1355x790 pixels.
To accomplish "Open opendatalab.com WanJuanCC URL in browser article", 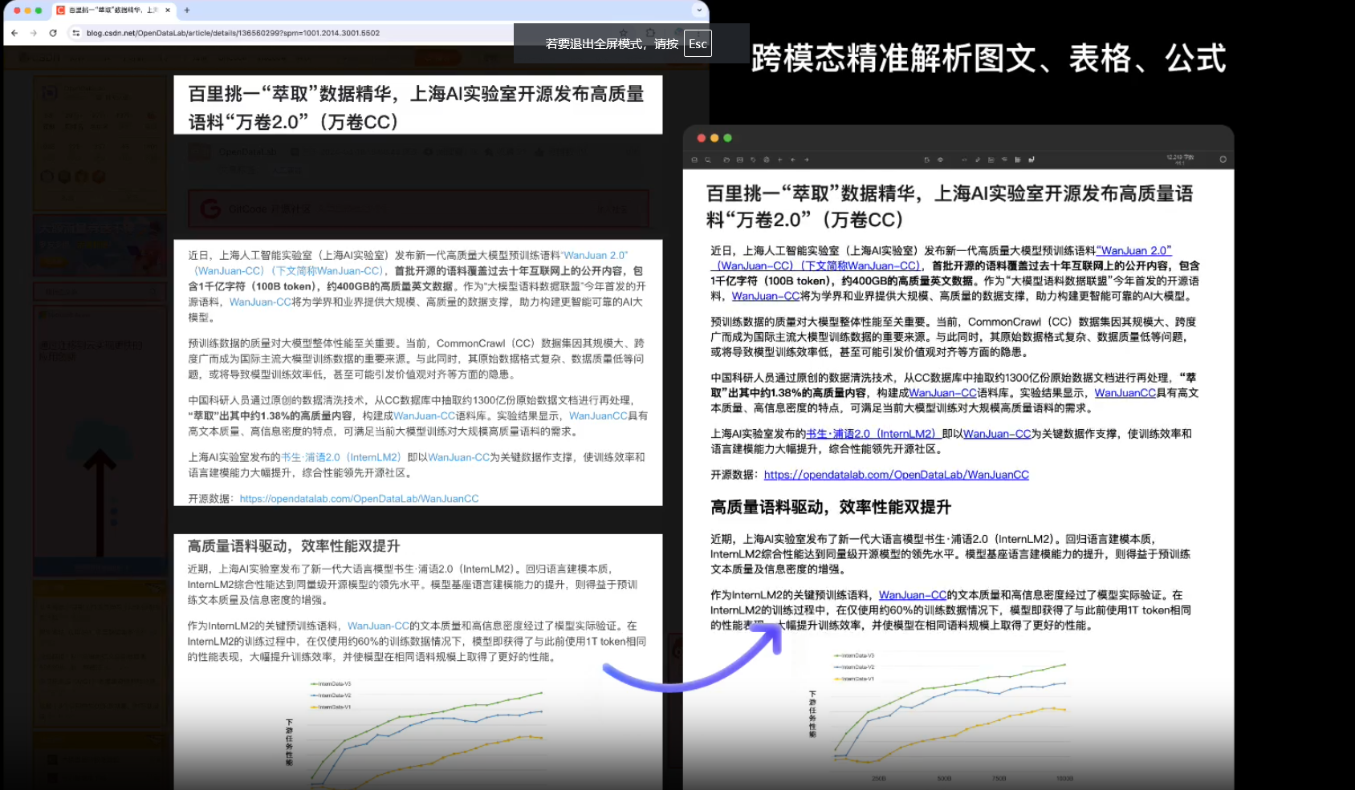I will 359,499.
